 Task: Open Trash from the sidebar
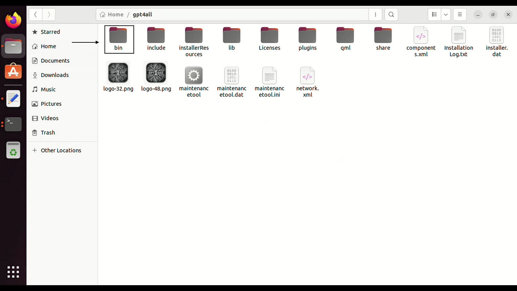tap(48, 133)
